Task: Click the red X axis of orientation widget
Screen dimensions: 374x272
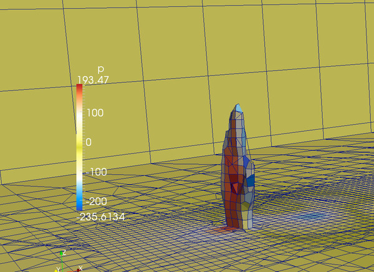Action: coord(74,270)
